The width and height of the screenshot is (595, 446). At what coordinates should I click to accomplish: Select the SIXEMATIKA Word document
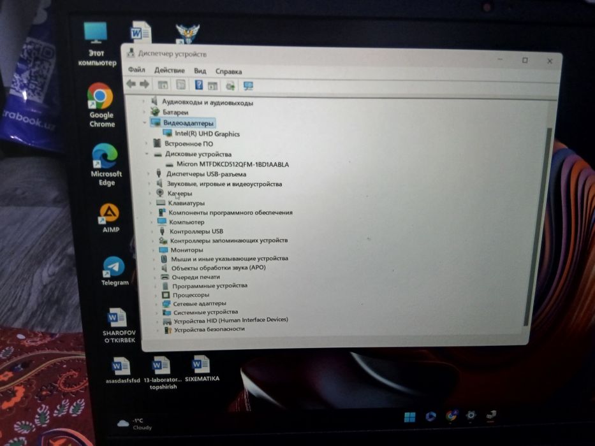click(202, 368)
